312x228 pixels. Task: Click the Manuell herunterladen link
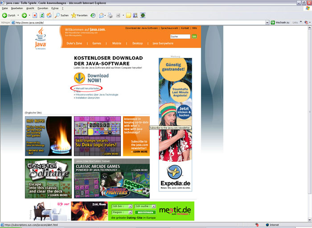point(87,88)
